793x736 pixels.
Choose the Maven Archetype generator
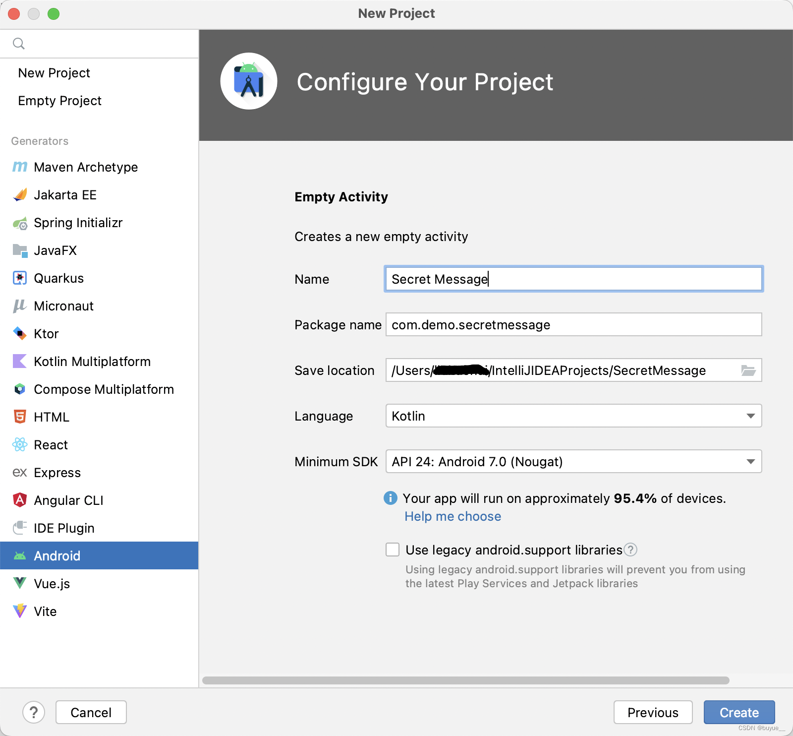tap(99, 167)
